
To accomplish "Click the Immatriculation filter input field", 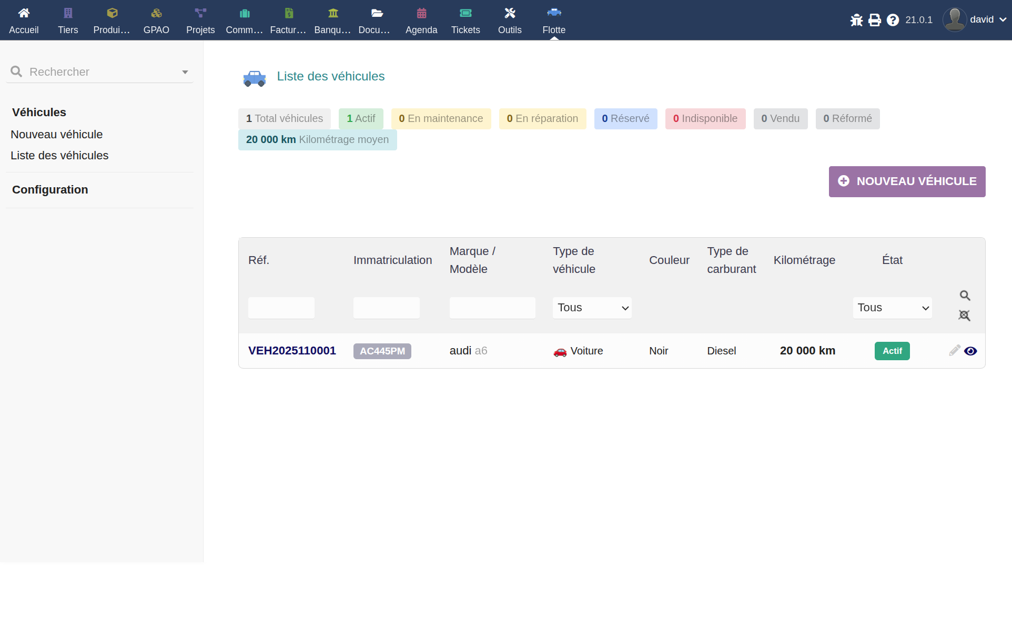I will tap(386, 308).
